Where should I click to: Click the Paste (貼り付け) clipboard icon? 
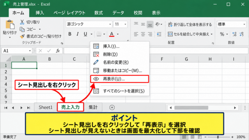(x=10, y=24)
